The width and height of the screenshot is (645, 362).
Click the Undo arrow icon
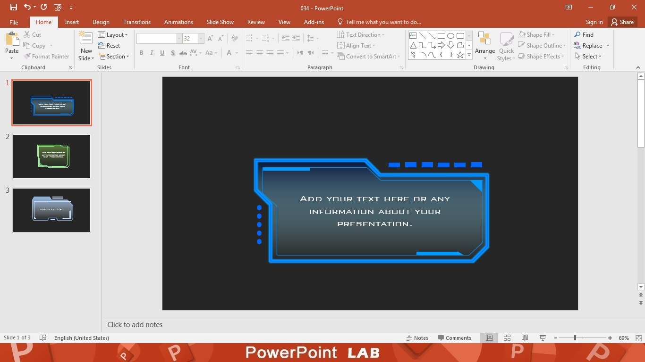[27, 7]
